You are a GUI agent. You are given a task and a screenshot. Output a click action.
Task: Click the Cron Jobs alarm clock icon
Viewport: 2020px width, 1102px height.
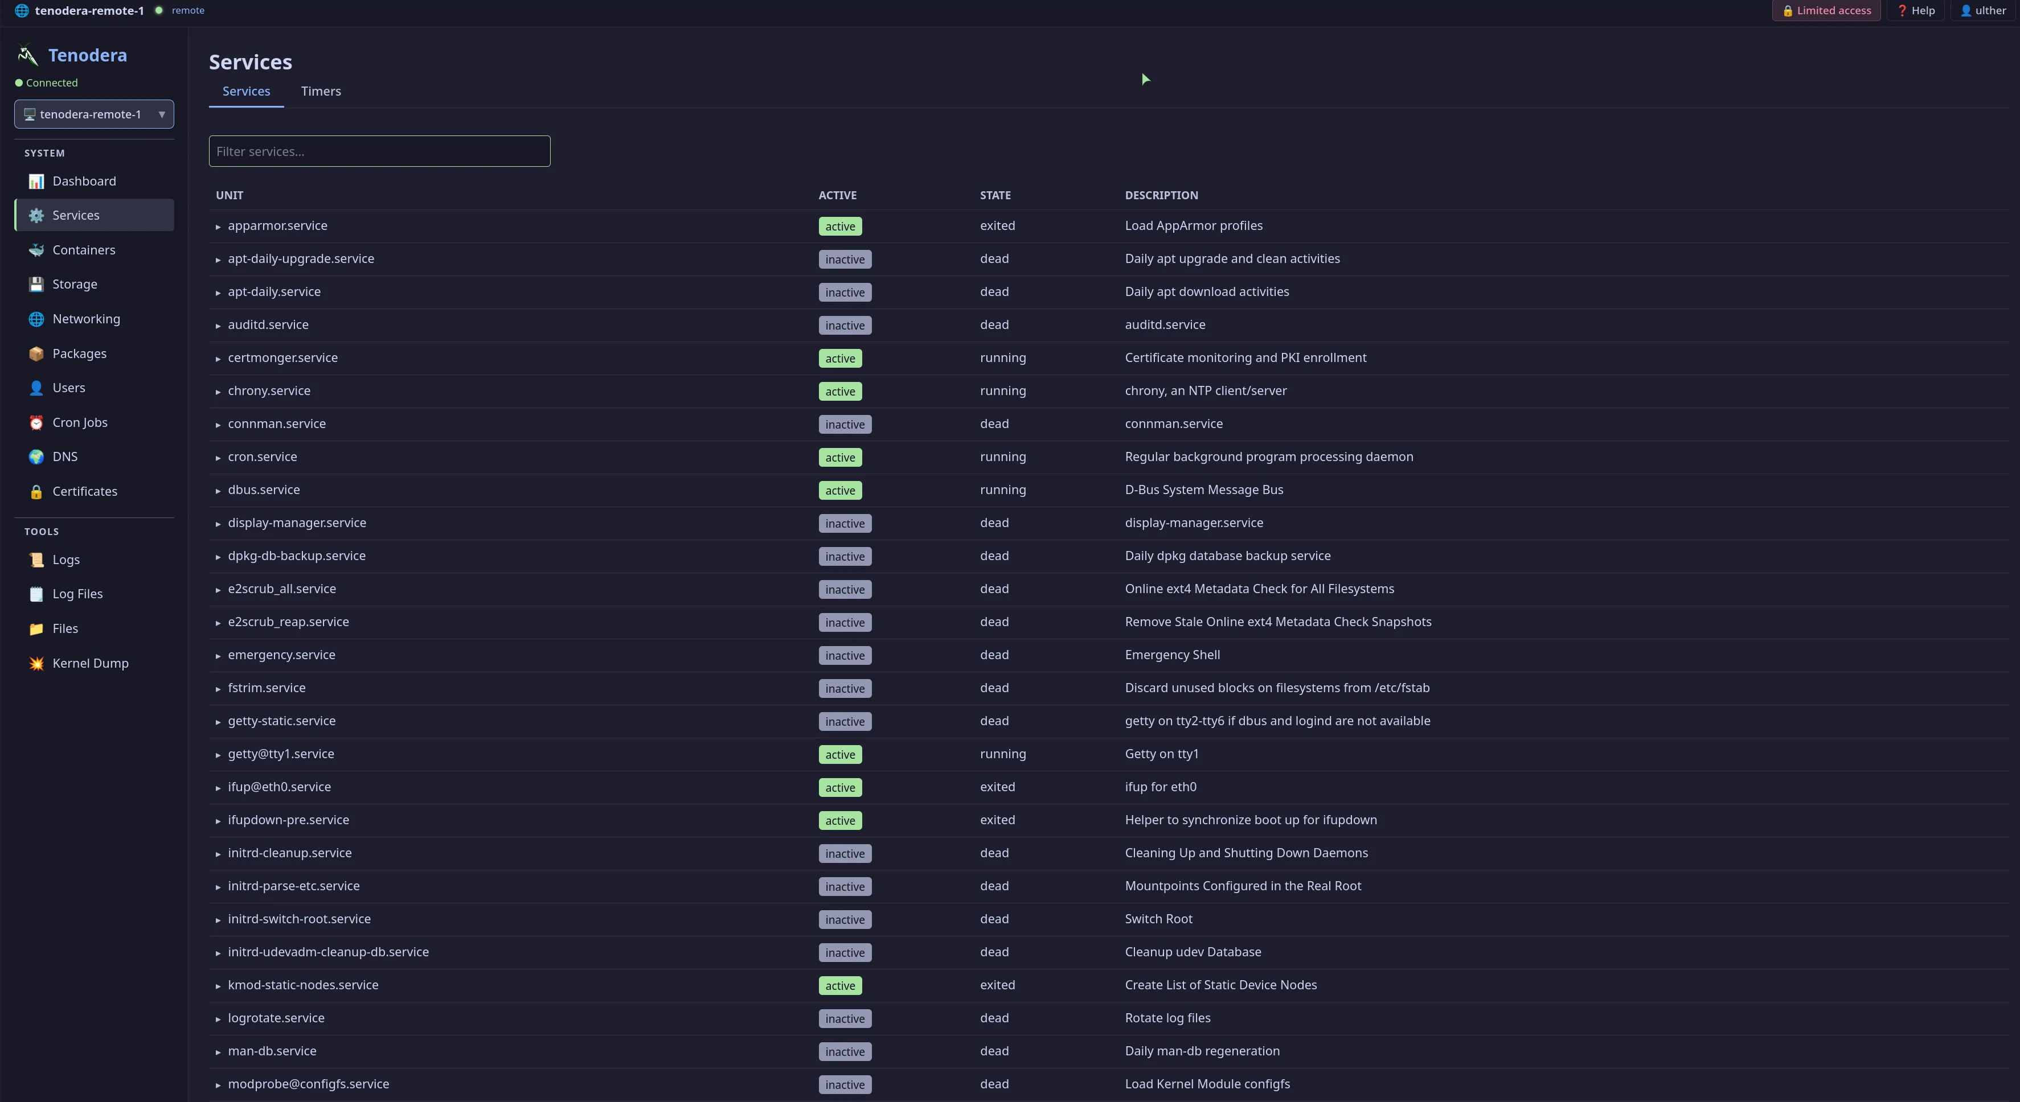(36, 422)
